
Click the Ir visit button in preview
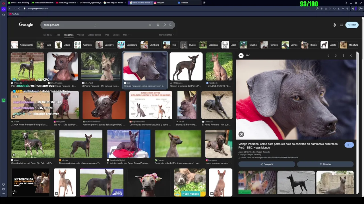coord(349,145)
